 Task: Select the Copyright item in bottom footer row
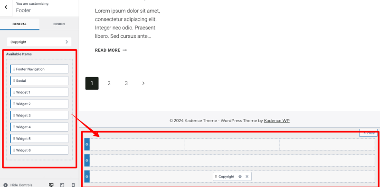(232, 177)
